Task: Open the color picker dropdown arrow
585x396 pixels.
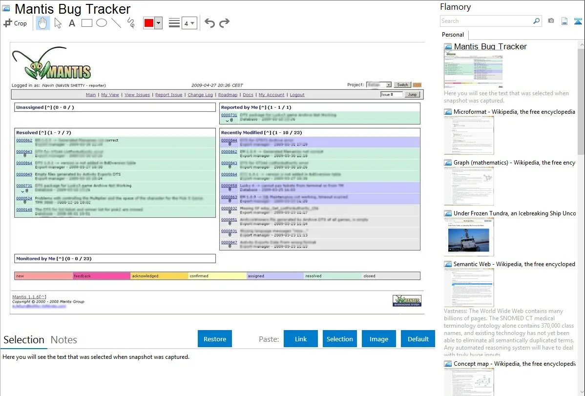Action: click(x=158, y=23)
